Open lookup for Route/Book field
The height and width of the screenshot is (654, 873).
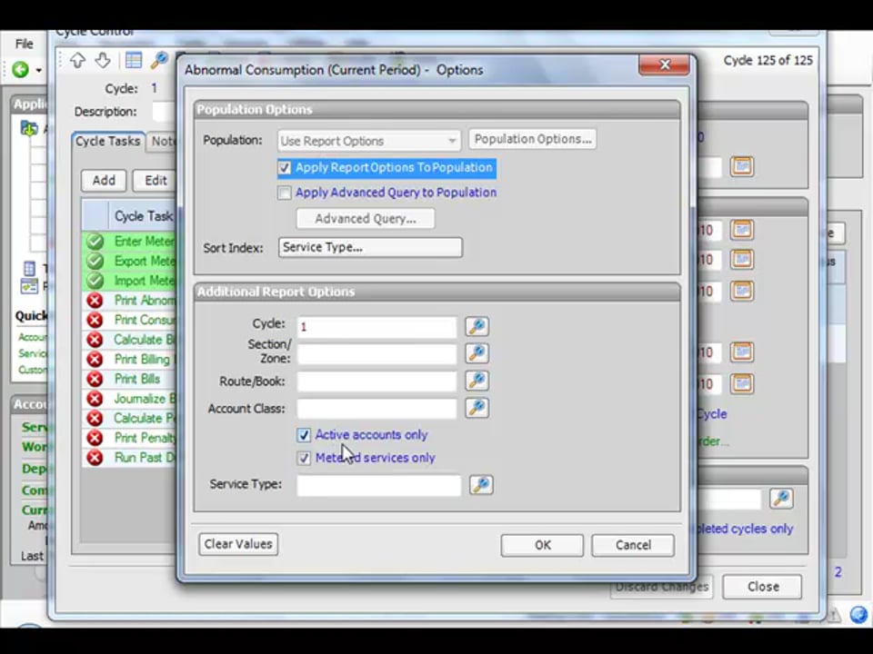pos(477,381)
